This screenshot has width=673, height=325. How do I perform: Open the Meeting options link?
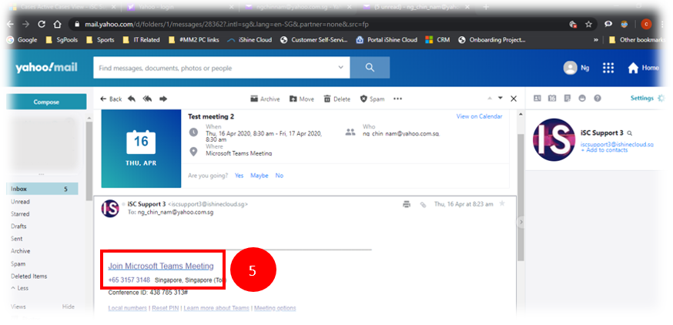pyautogui.click(x=275, y=308)
